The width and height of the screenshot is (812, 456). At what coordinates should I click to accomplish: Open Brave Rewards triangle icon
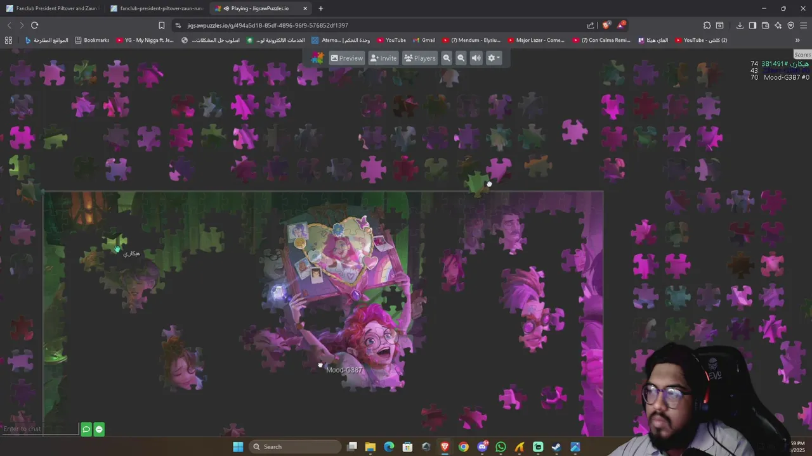(x=621, y=25)
